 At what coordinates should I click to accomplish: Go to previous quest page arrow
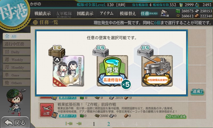[79, 123]
